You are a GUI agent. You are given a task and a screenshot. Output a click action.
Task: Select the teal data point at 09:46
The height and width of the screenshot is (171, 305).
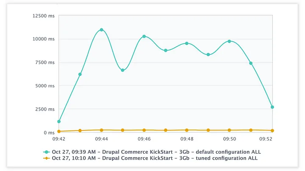(x=144, y=36)
